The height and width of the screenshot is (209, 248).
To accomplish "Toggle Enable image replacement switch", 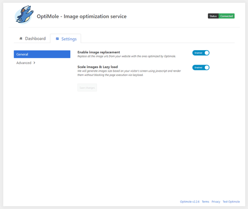I will 201,53.
